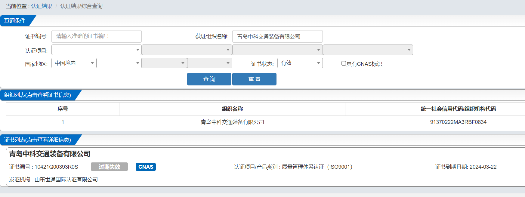
Task: Open the 证书状态 dropdown showing 有效
Action: (300, 63)
